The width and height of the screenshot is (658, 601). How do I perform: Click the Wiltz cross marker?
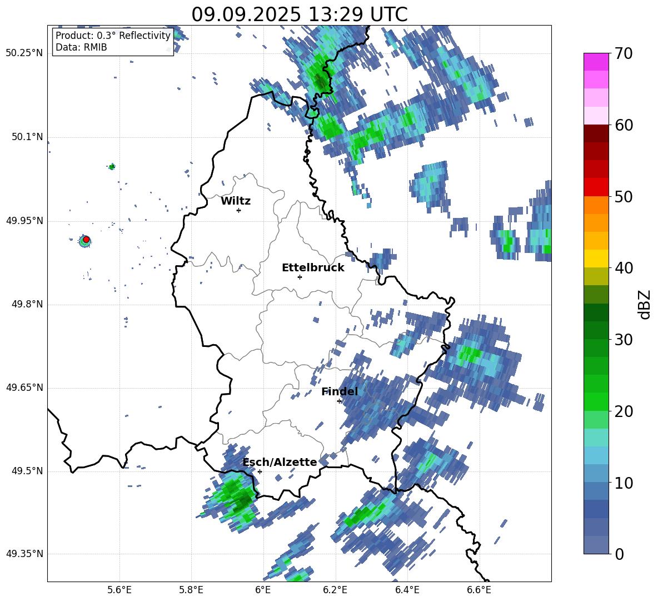(239, 210)
